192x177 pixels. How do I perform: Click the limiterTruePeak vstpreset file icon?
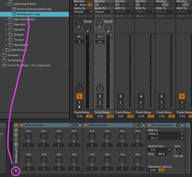click(4, 65)
